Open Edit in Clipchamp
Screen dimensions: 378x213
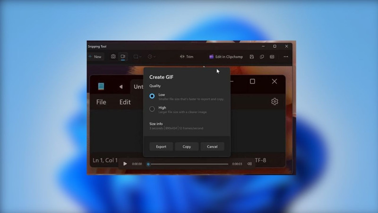(226, 57)
